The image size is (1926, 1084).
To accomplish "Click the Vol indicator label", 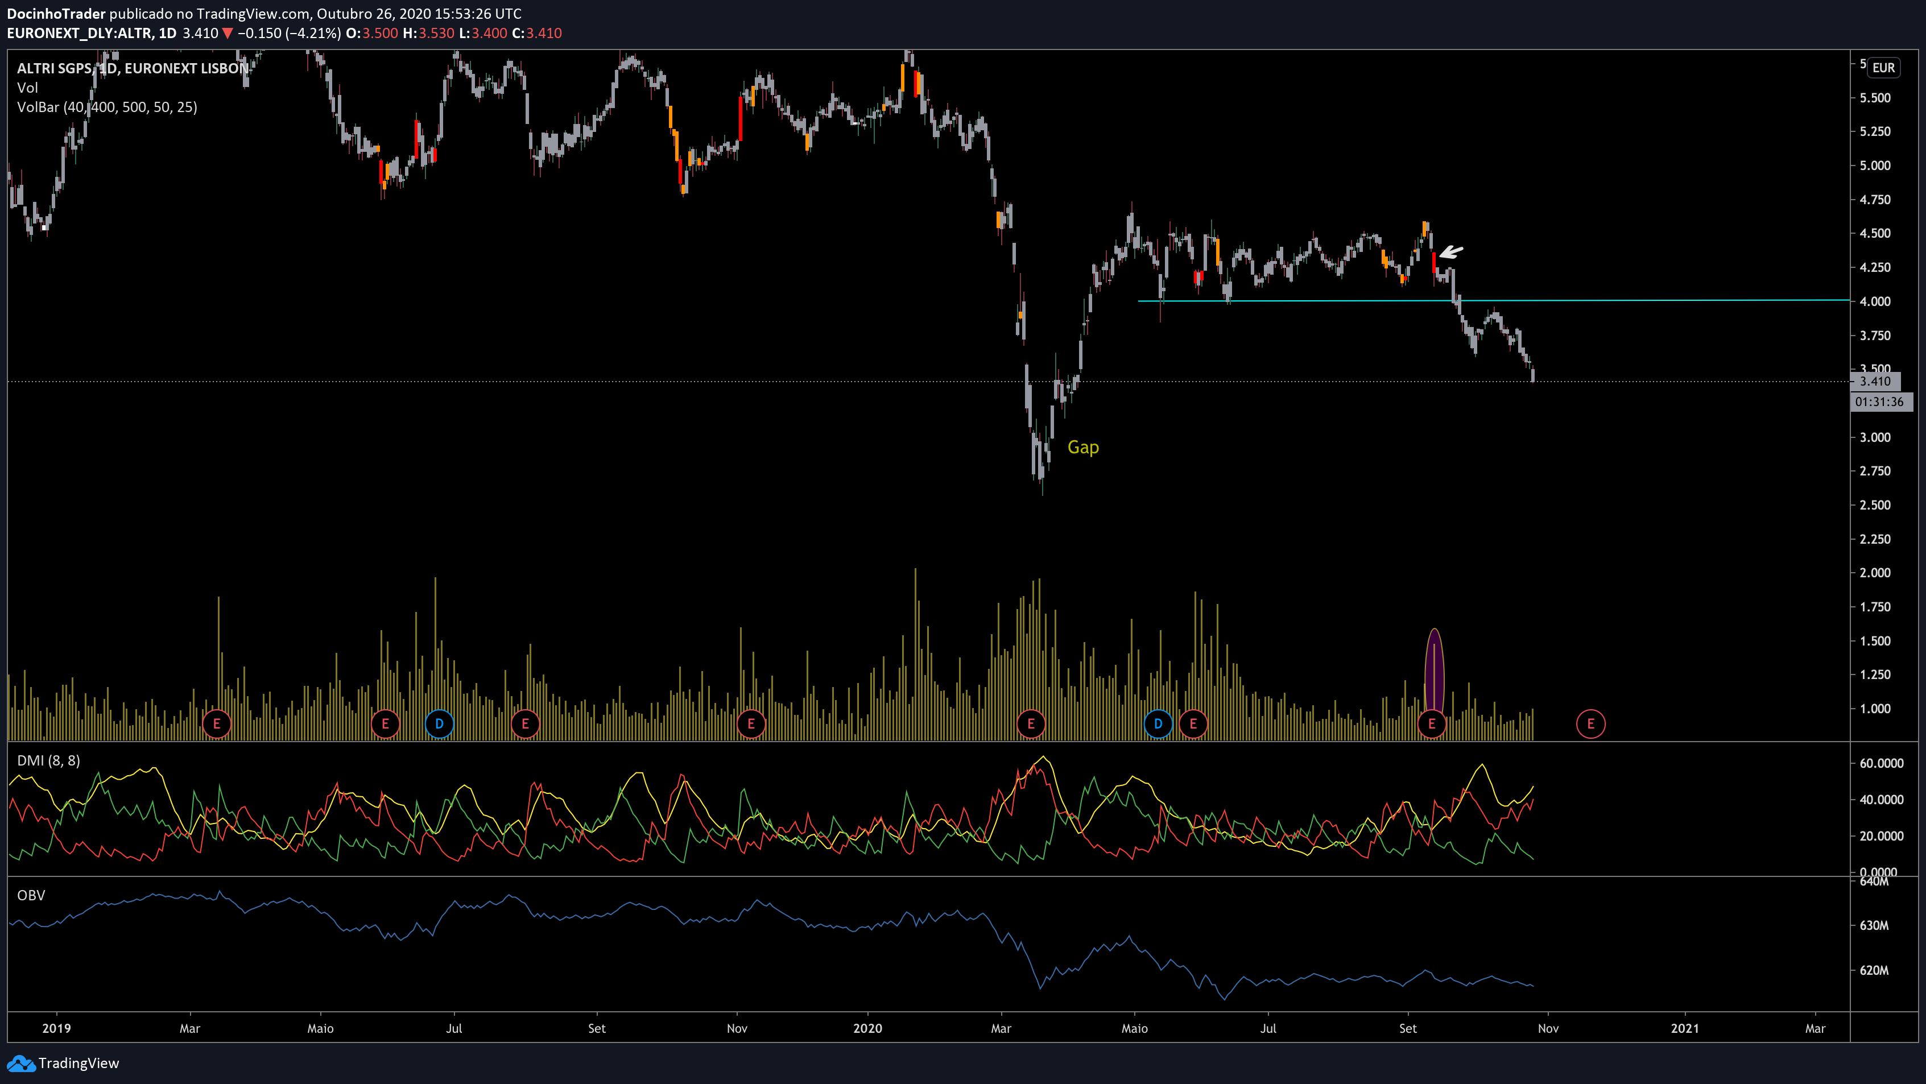I will [x=27, y=88].
